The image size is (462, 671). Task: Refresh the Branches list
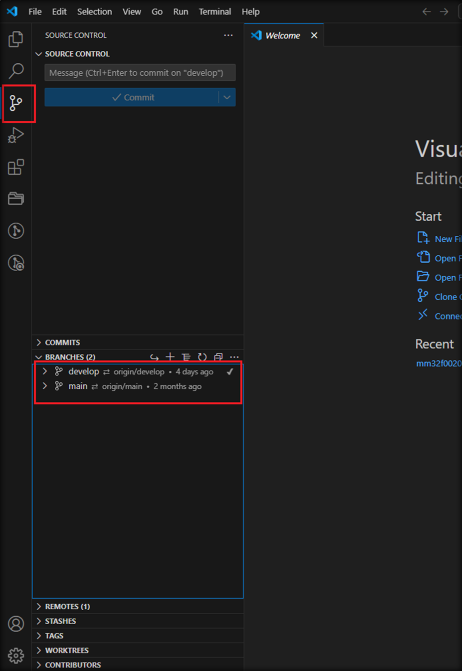[x=202, y=357]
